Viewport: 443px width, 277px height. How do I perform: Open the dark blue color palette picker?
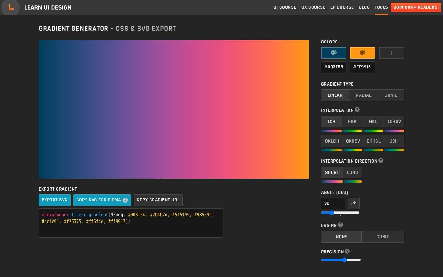pos(334,53)
